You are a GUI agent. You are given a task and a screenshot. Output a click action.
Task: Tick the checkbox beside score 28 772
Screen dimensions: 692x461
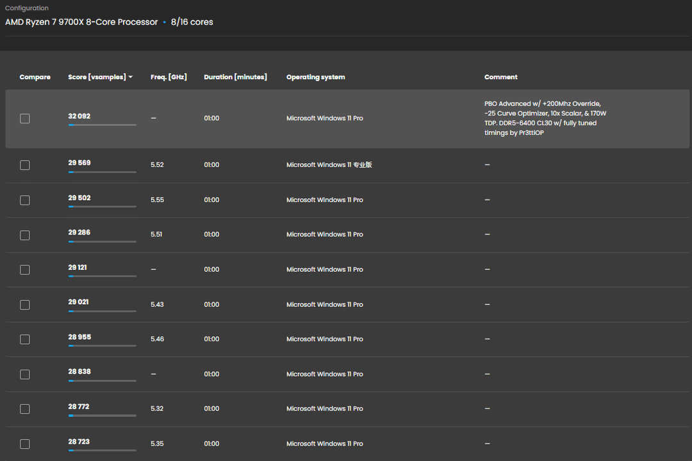click(25, 409)
